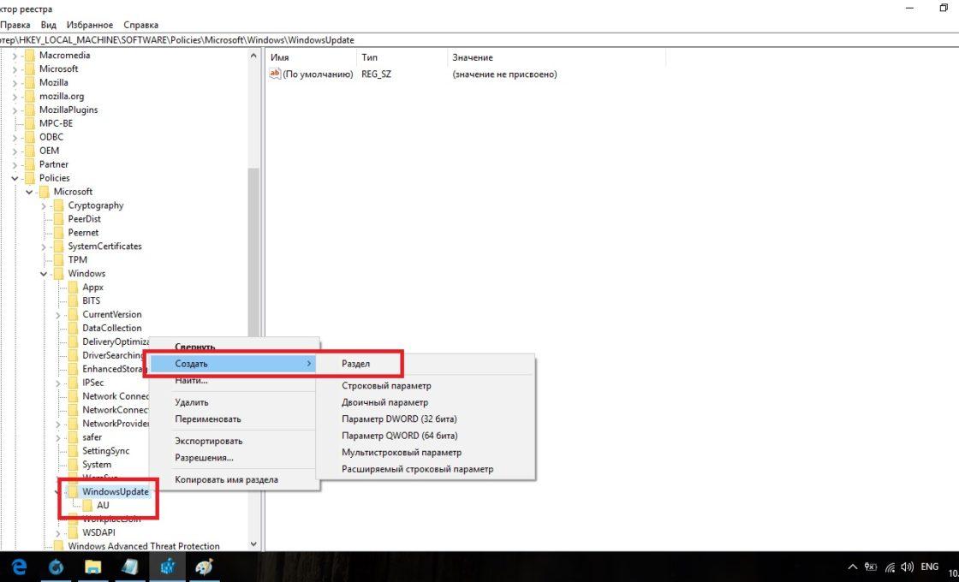Viewport: 959px width, 582px height.
Task: Click the folder icon next to ODBC
Action: coord(29,137)
